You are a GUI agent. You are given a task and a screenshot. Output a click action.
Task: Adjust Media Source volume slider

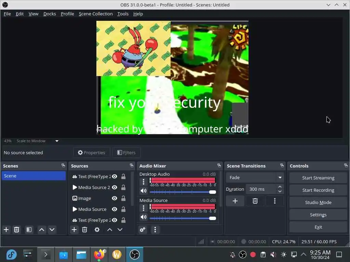pos(183,218)
